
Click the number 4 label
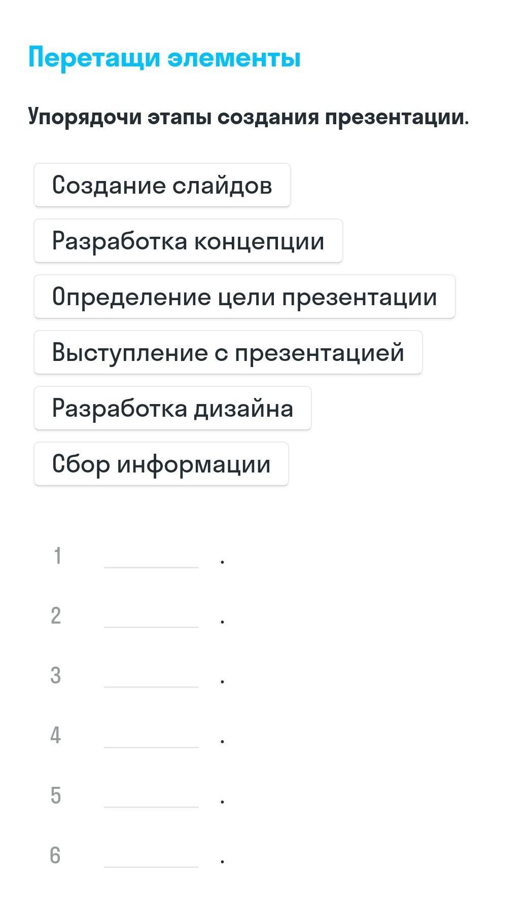[x=56, y=735]
